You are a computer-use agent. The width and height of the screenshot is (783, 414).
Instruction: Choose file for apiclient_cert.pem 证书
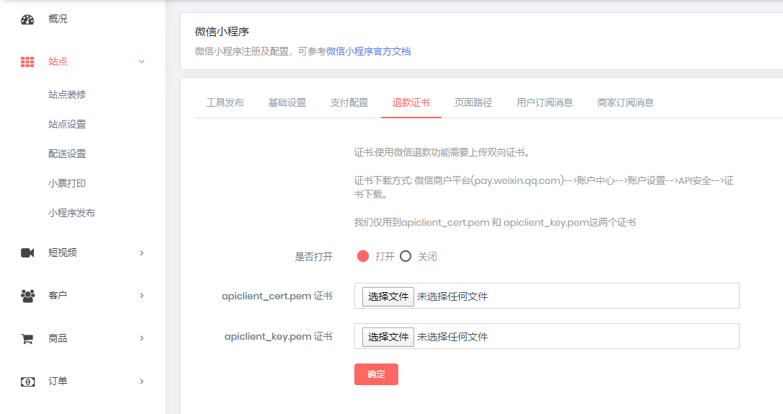(388, 296)
